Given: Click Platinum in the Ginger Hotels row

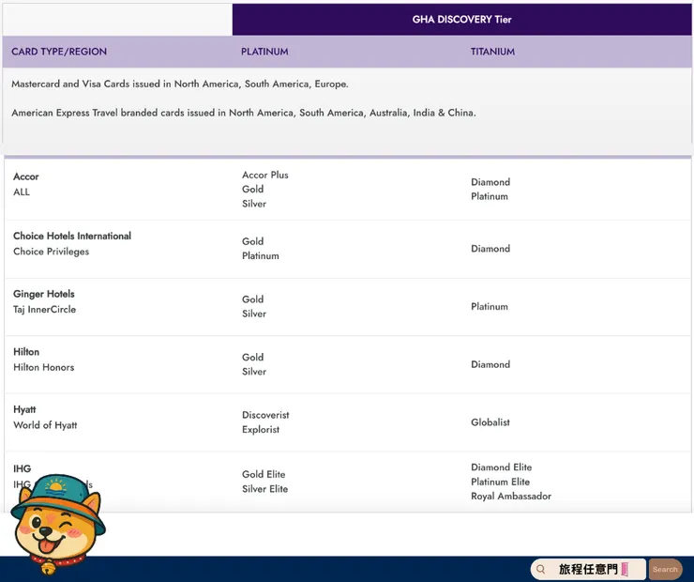Looking at the screenshot, I should point(490,307).
